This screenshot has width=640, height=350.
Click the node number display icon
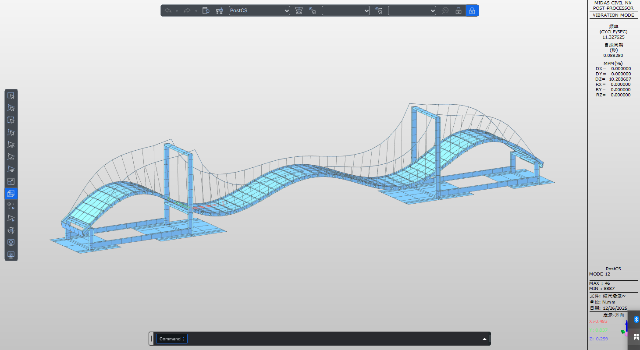pos(11,206)
